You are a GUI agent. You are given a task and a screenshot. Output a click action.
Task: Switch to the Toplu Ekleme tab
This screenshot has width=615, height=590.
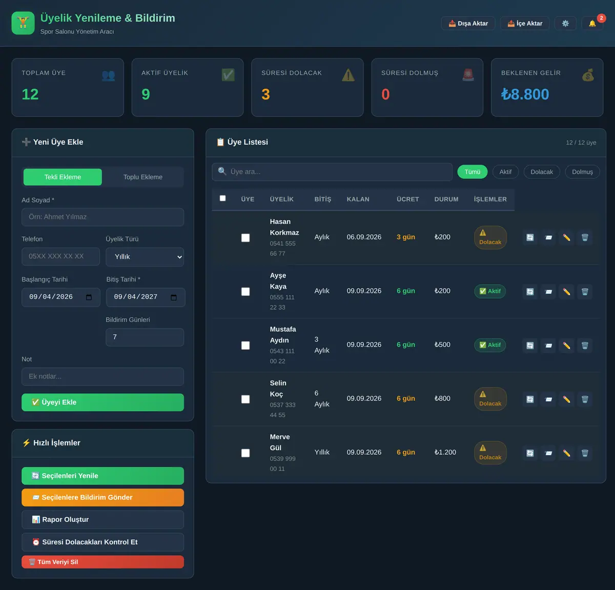(x=143, y=177)
